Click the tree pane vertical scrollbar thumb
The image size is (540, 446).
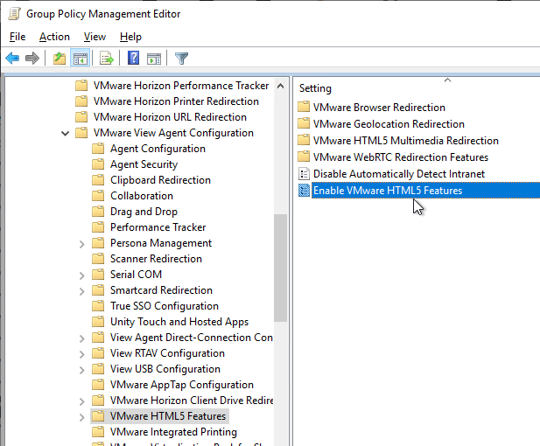(281, 268)
